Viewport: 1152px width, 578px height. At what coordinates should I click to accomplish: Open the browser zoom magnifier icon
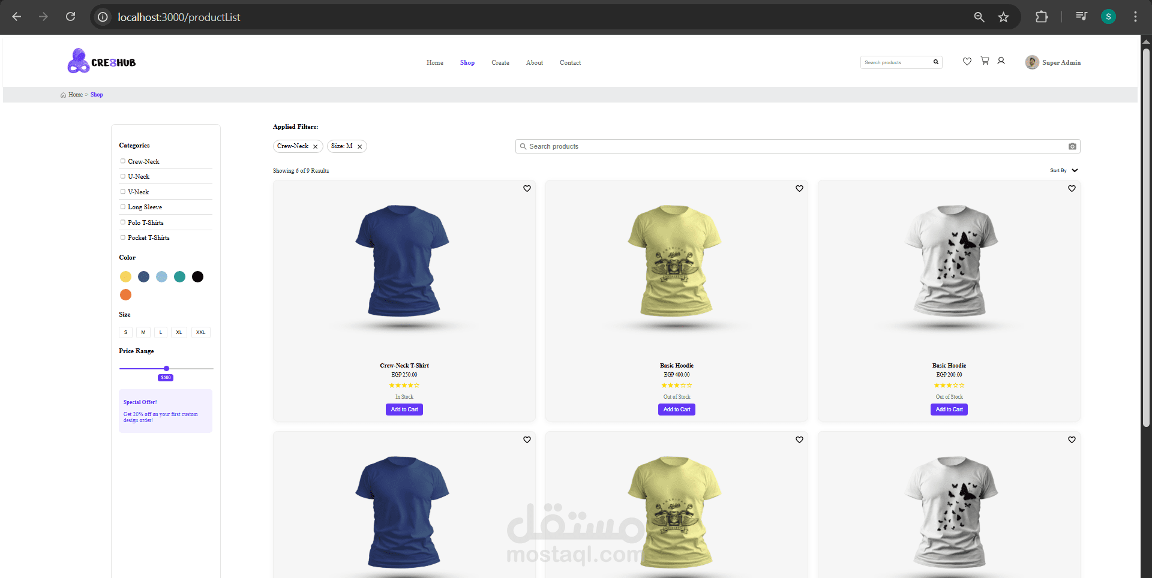(x=979, y=17)
